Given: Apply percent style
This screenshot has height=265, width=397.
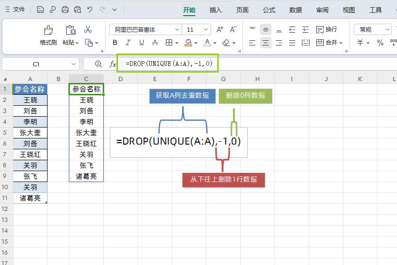Looking at the screenshot, I should (x=380, y=43).
